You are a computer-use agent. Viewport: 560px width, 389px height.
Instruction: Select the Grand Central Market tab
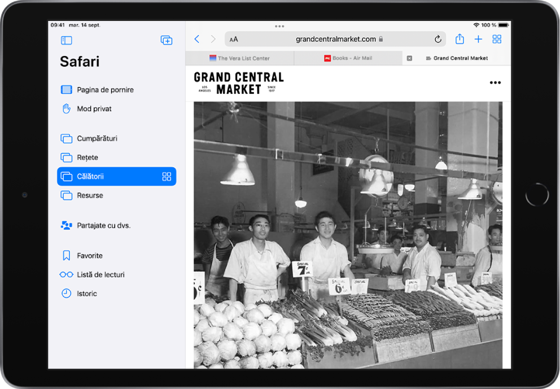(457, 58)
